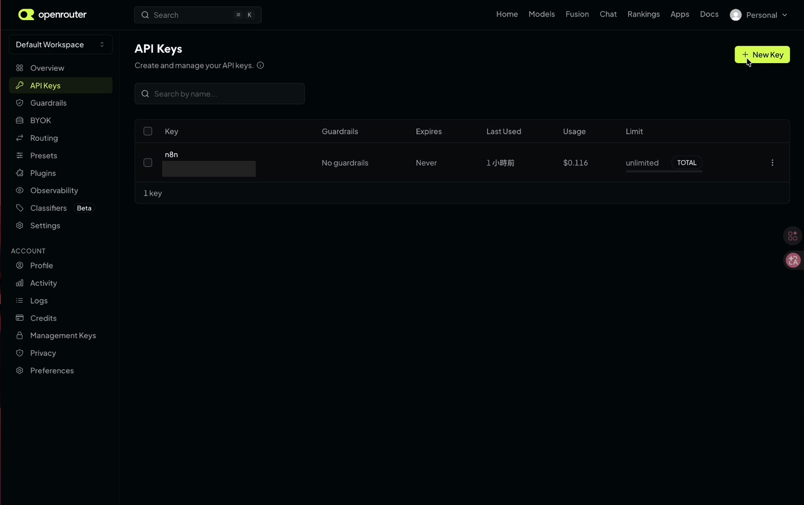Click the Expires column header
Image resolution: width=804 pixels, height=505 pixels.
[x=429, y=131]
